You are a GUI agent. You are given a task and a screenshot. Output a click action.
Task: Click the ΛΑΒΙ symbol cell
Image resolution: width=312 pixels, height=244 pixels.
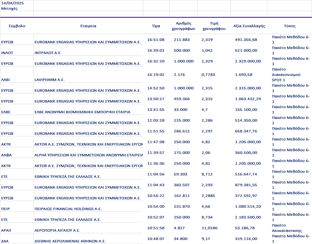[x=5, y=80]
